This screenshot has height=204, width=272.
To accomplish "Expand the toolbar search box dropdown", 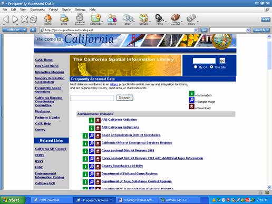I will point(248,30).
